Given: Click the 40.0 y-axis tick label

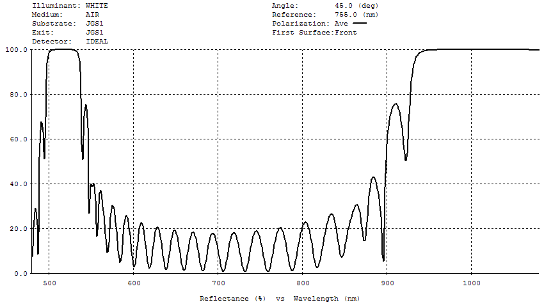Looking at the screenshot, I should click(17, 184).
